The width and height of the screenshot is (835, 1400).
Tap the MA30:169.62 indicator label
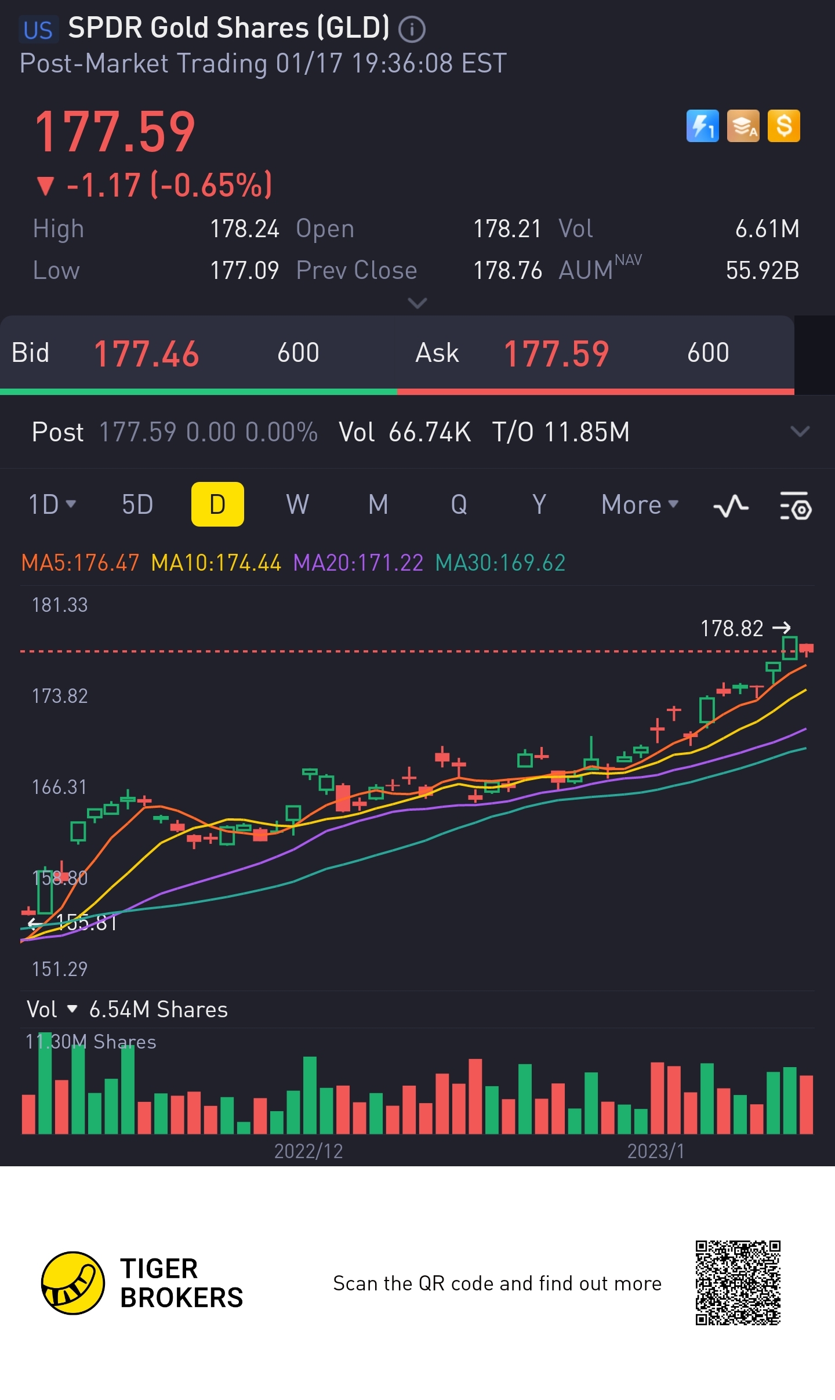pos(500,563)
